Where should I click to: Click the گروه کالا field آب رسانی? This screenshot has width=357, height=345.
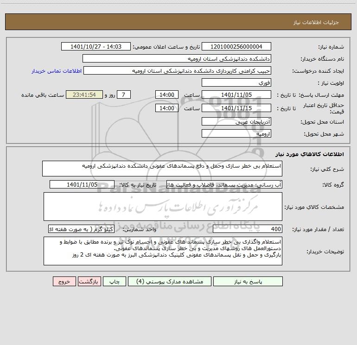pos(224,184)
